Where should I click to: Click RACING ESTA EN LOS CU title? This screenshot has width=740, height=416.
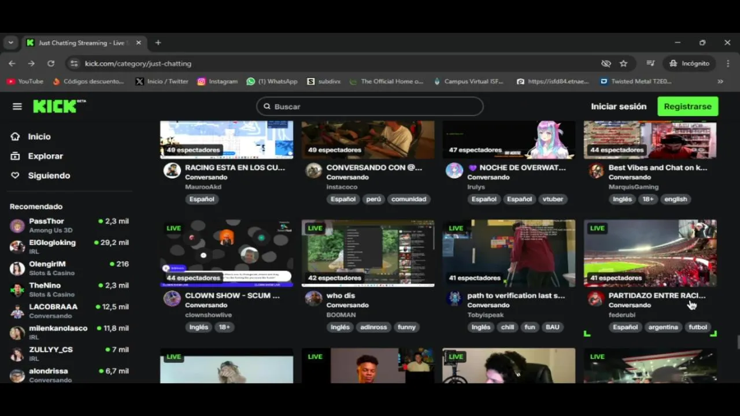(x=235, y=168)
